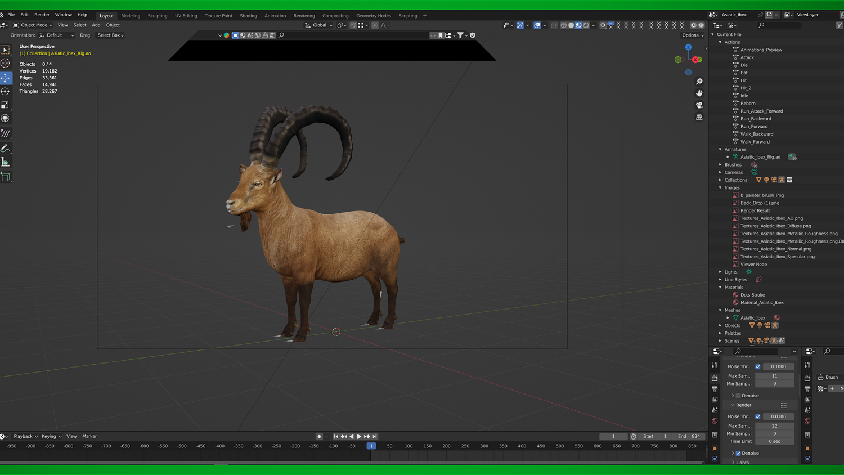Activate the Rotate tool
Image resolution: width=844 pixels, height=475 pixels.
[x=6, y=91]
